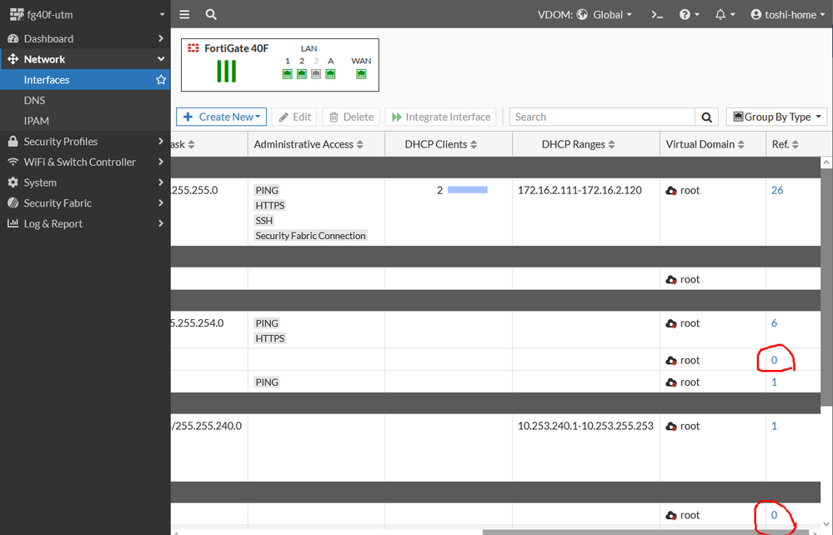Screen dimensions: 833x535
Task: Focus the interface Search field
Action: [602, 117]
